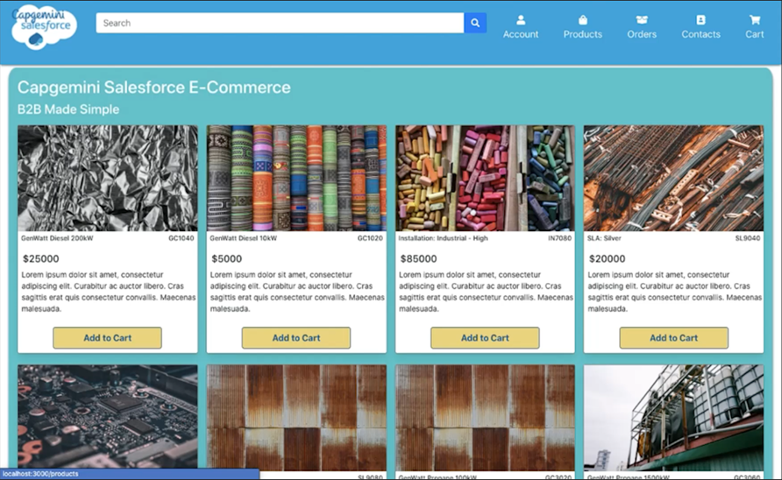Click the GenWatt Diesel 10kW product name
This screenshot has height=480, width=782.
244,238
